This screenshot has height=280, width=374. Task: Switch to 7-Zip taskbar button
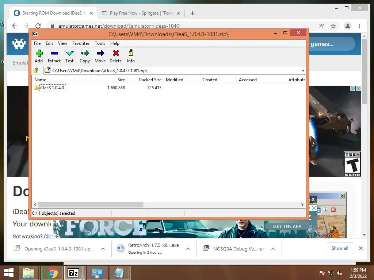(73, 273)
